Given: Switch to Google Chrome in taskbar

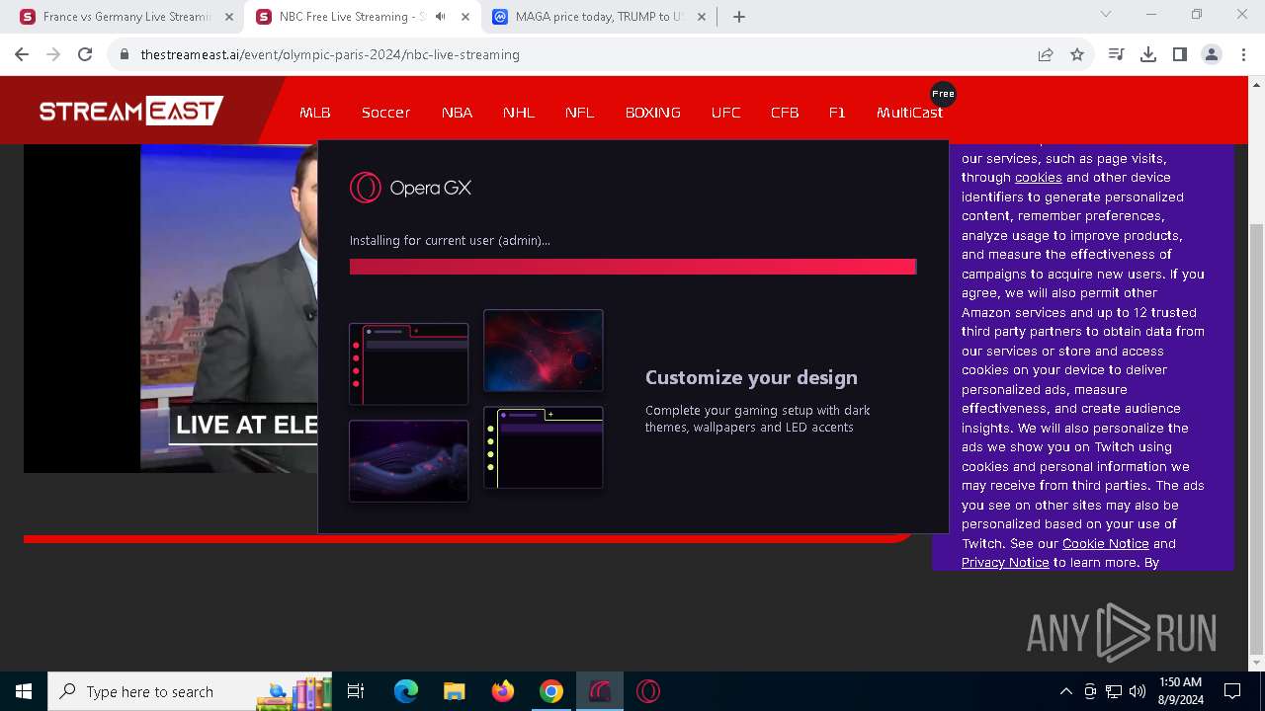Looking at the screenshot, I should [x=550, y=691].
